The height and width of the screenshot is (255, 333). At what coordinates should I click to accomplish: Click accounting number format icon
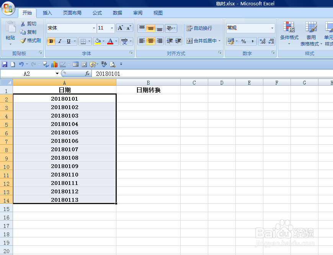[x=231, y=41]
